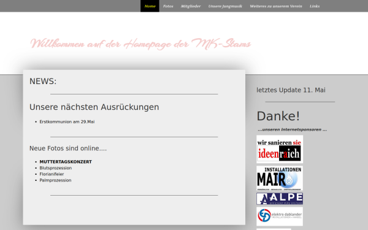Click the NEWS: heading

coord(43,81)
